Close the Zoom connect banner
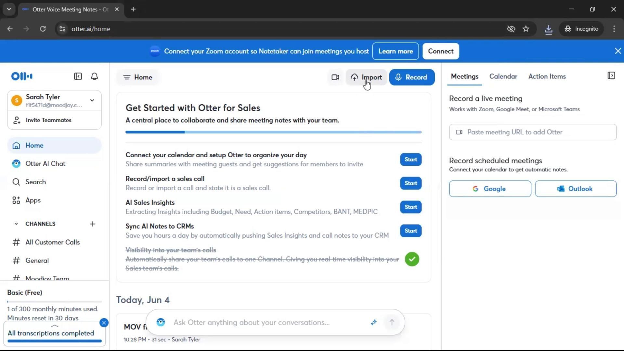The height and width of the screenshot is (351, 624). (x=618, y=51)
